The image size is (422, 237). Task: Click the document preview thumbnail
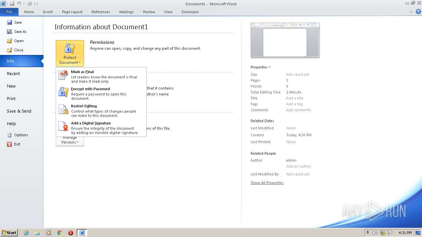click(x=285, y=40)
